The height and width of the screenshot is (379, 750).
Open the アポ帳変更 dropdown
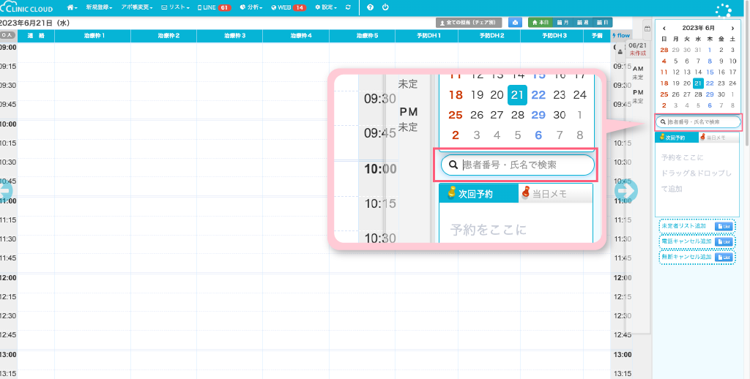coord(137,7)
